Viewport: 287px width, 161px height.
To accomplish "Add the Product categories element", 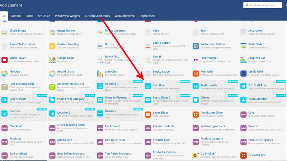I will [263, 142].
